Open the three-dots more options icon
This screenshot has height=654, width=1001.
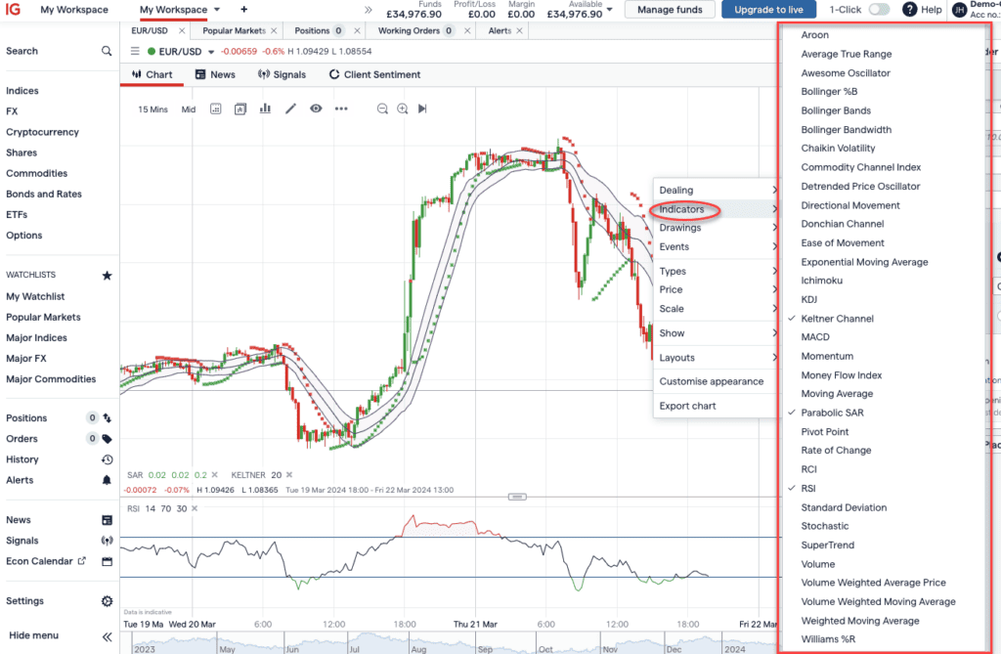click(341, 109)
